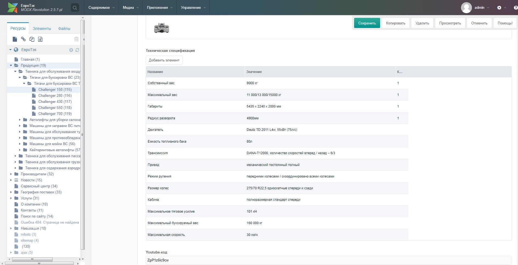
Task: Open the Медиа menu
Action: coord(130,8)
